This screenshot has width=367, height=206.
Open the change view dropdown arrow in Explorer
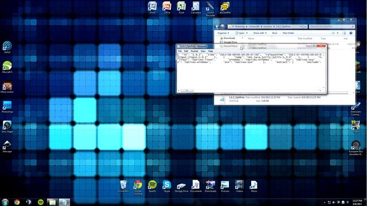click(338, 33)
